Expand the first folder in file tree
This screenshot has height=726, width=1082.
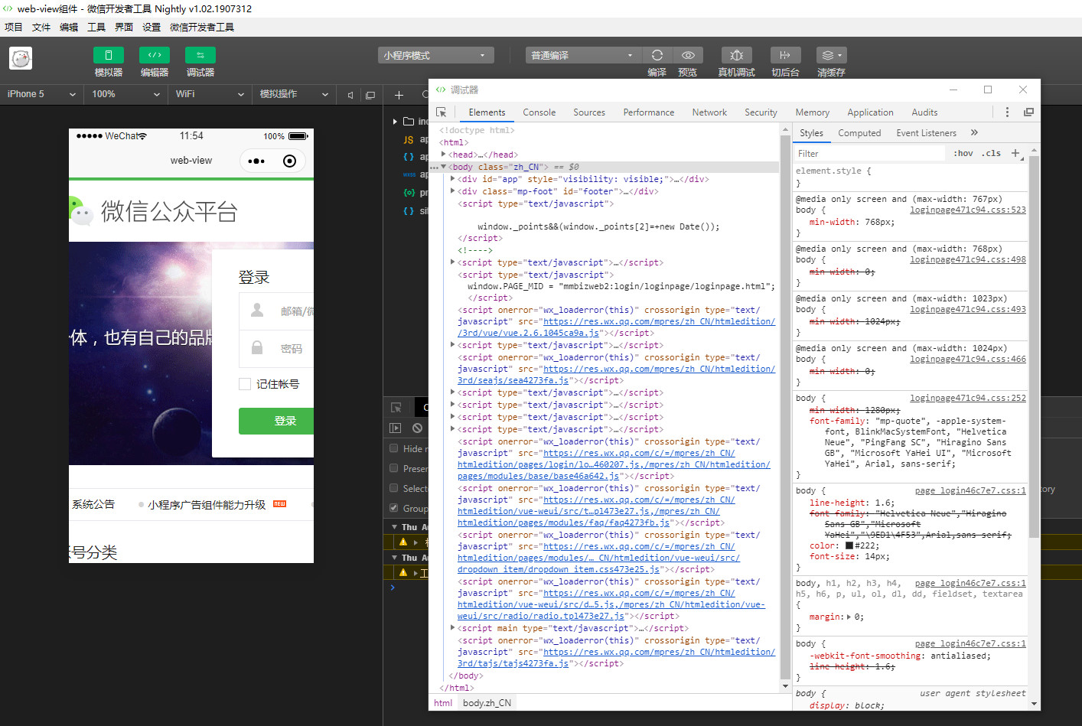[x=395, y=121]
